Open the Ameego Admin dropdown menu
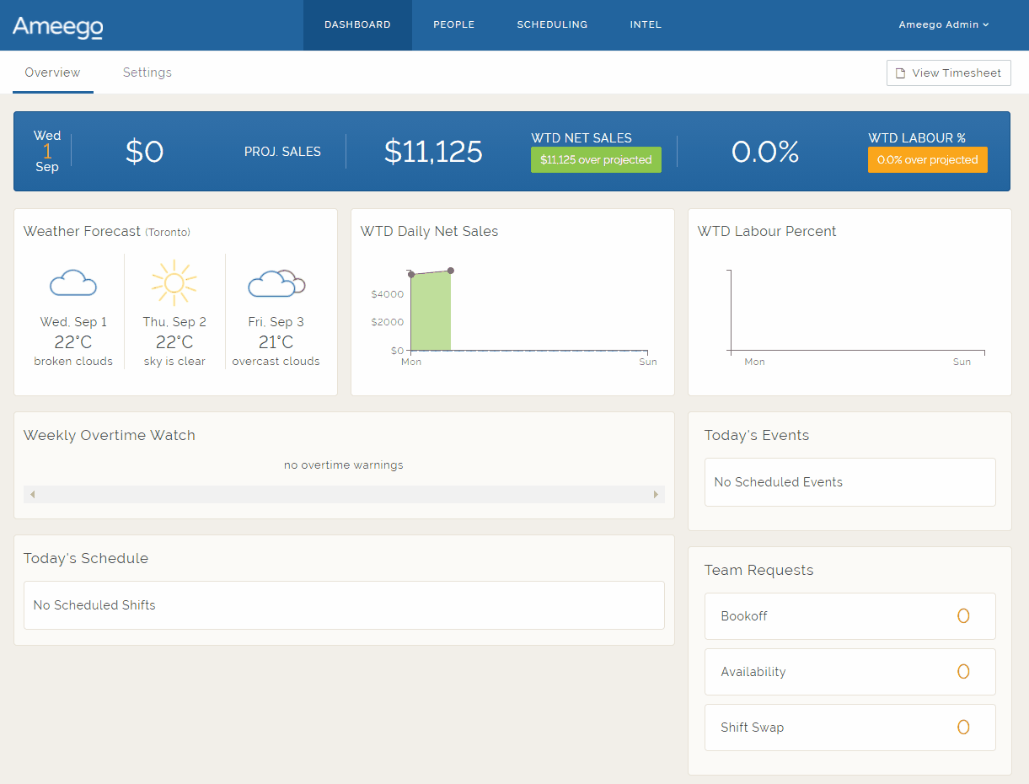The image size is (1029, 784). tap(943, 25)
